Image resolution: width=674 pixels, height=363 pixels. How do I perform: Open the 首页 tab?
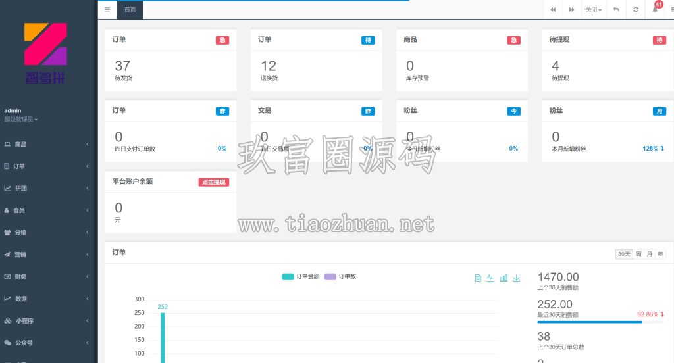(x=130, y=9)
